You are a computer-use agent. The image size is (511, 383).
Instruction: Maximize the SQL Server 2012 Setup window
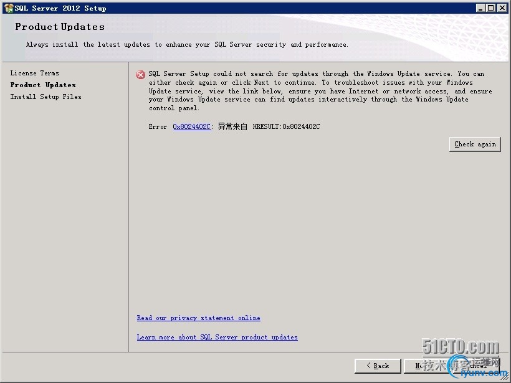[x=490, y=8]
